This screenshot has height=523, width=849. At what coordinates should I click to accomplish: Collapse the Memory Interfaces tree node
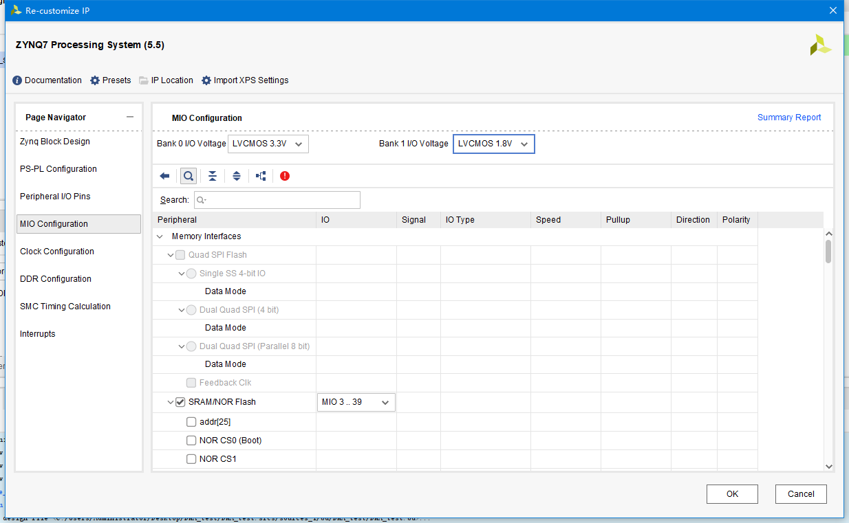pyautogui.click(x=160, y=236)
